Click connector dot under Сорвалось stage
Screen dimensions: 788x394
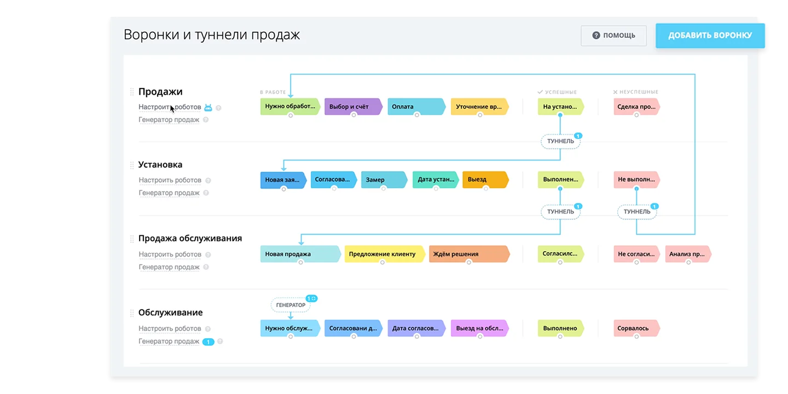point(636,337)
